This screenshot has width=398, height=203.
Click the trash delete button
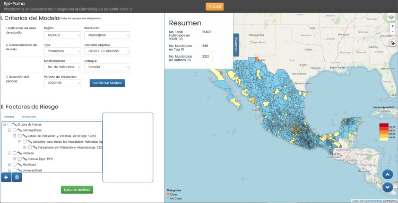pos(17,177)
